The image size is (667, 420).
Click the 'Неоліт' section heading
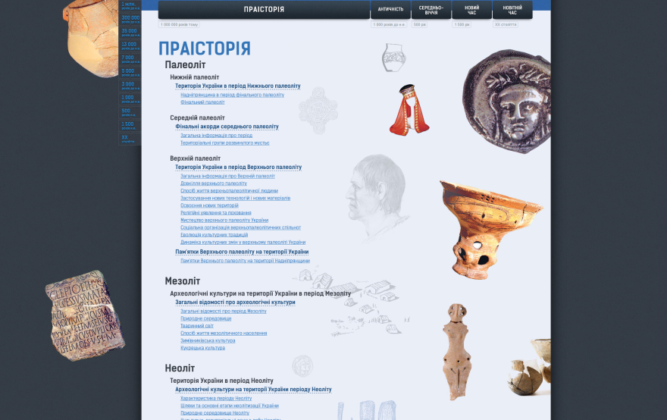pos(180,368)
